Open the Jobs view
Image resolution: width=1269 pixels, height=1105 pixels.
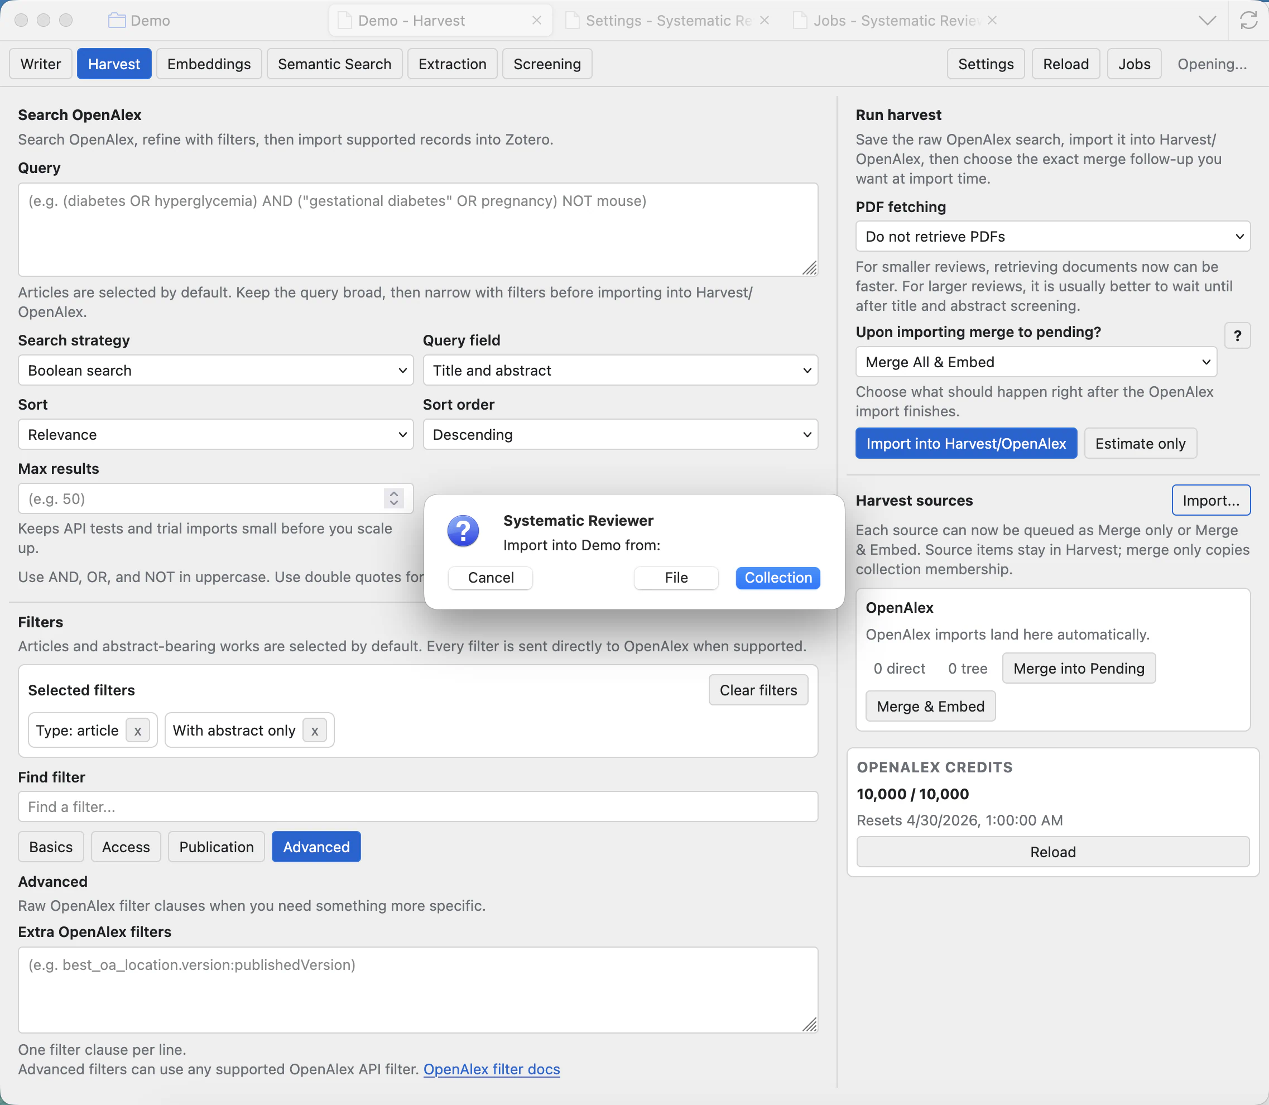[x=1135, y=64]
